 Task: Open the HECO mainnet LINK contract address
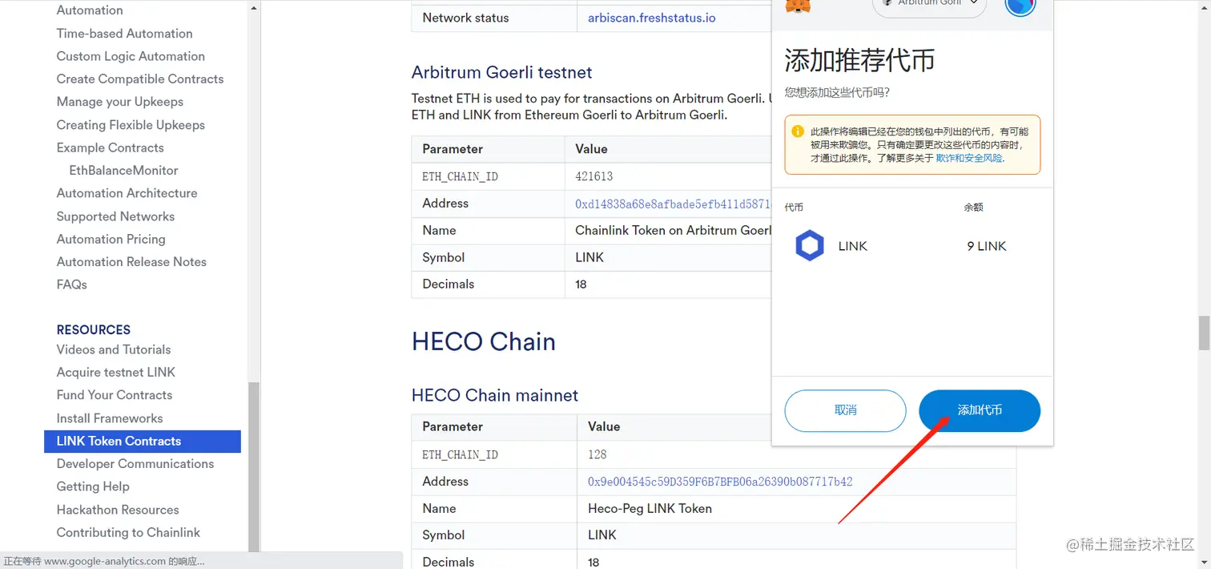click(720, 482)
